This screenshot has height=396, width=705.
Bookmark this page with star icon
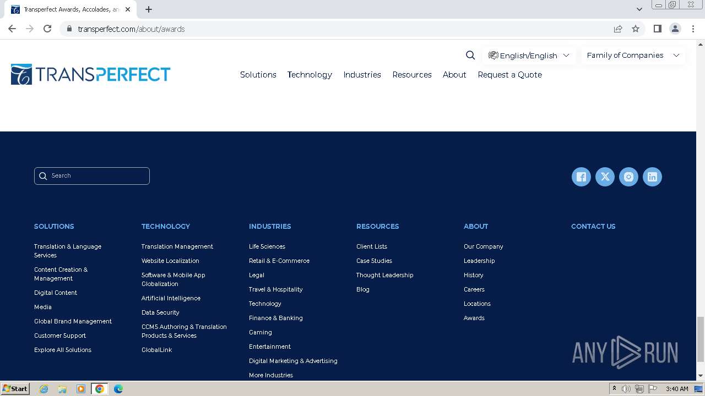pyautogui.click(x=636, y=29)
